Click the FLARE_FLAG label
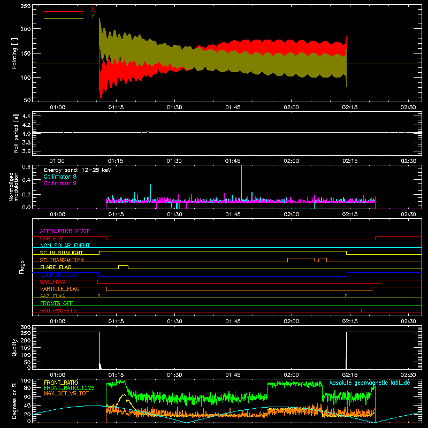Viewport: 428px width, 428px height. click(x=56, y=267)
